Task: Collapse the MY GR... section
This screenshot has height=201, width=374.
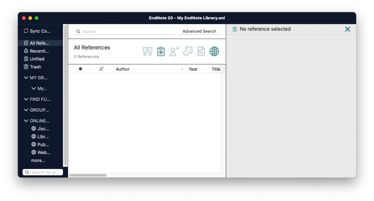Action: click(x=26, y=78)
